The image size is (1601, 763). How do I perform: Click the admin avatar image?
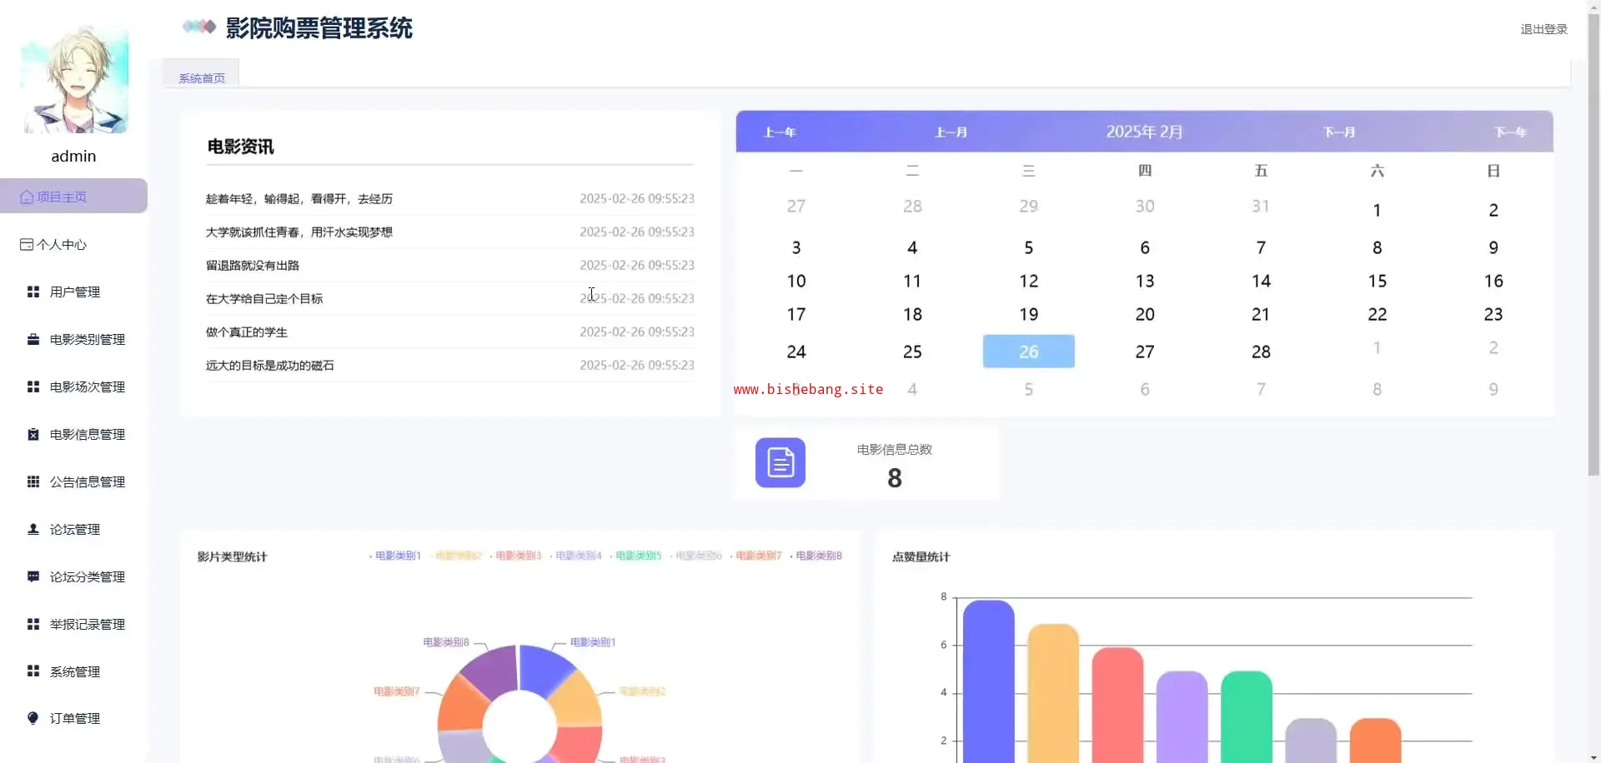pyautogui.click(x=74, y=79)
